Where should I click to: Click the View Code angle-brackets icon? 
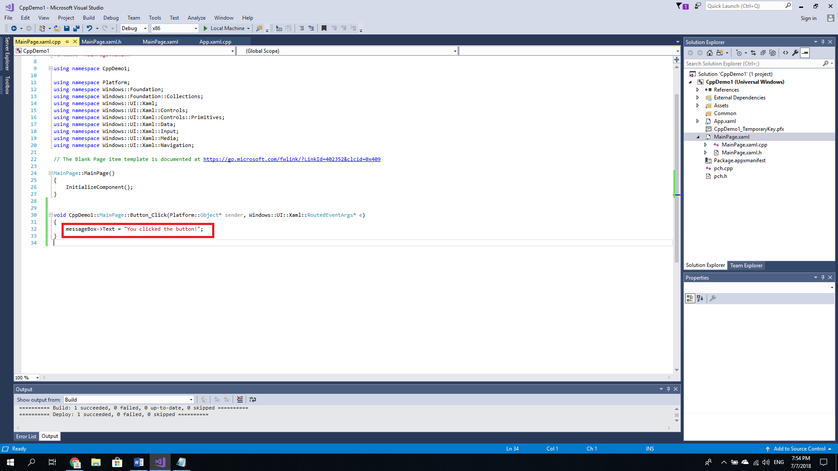[786, 53]
